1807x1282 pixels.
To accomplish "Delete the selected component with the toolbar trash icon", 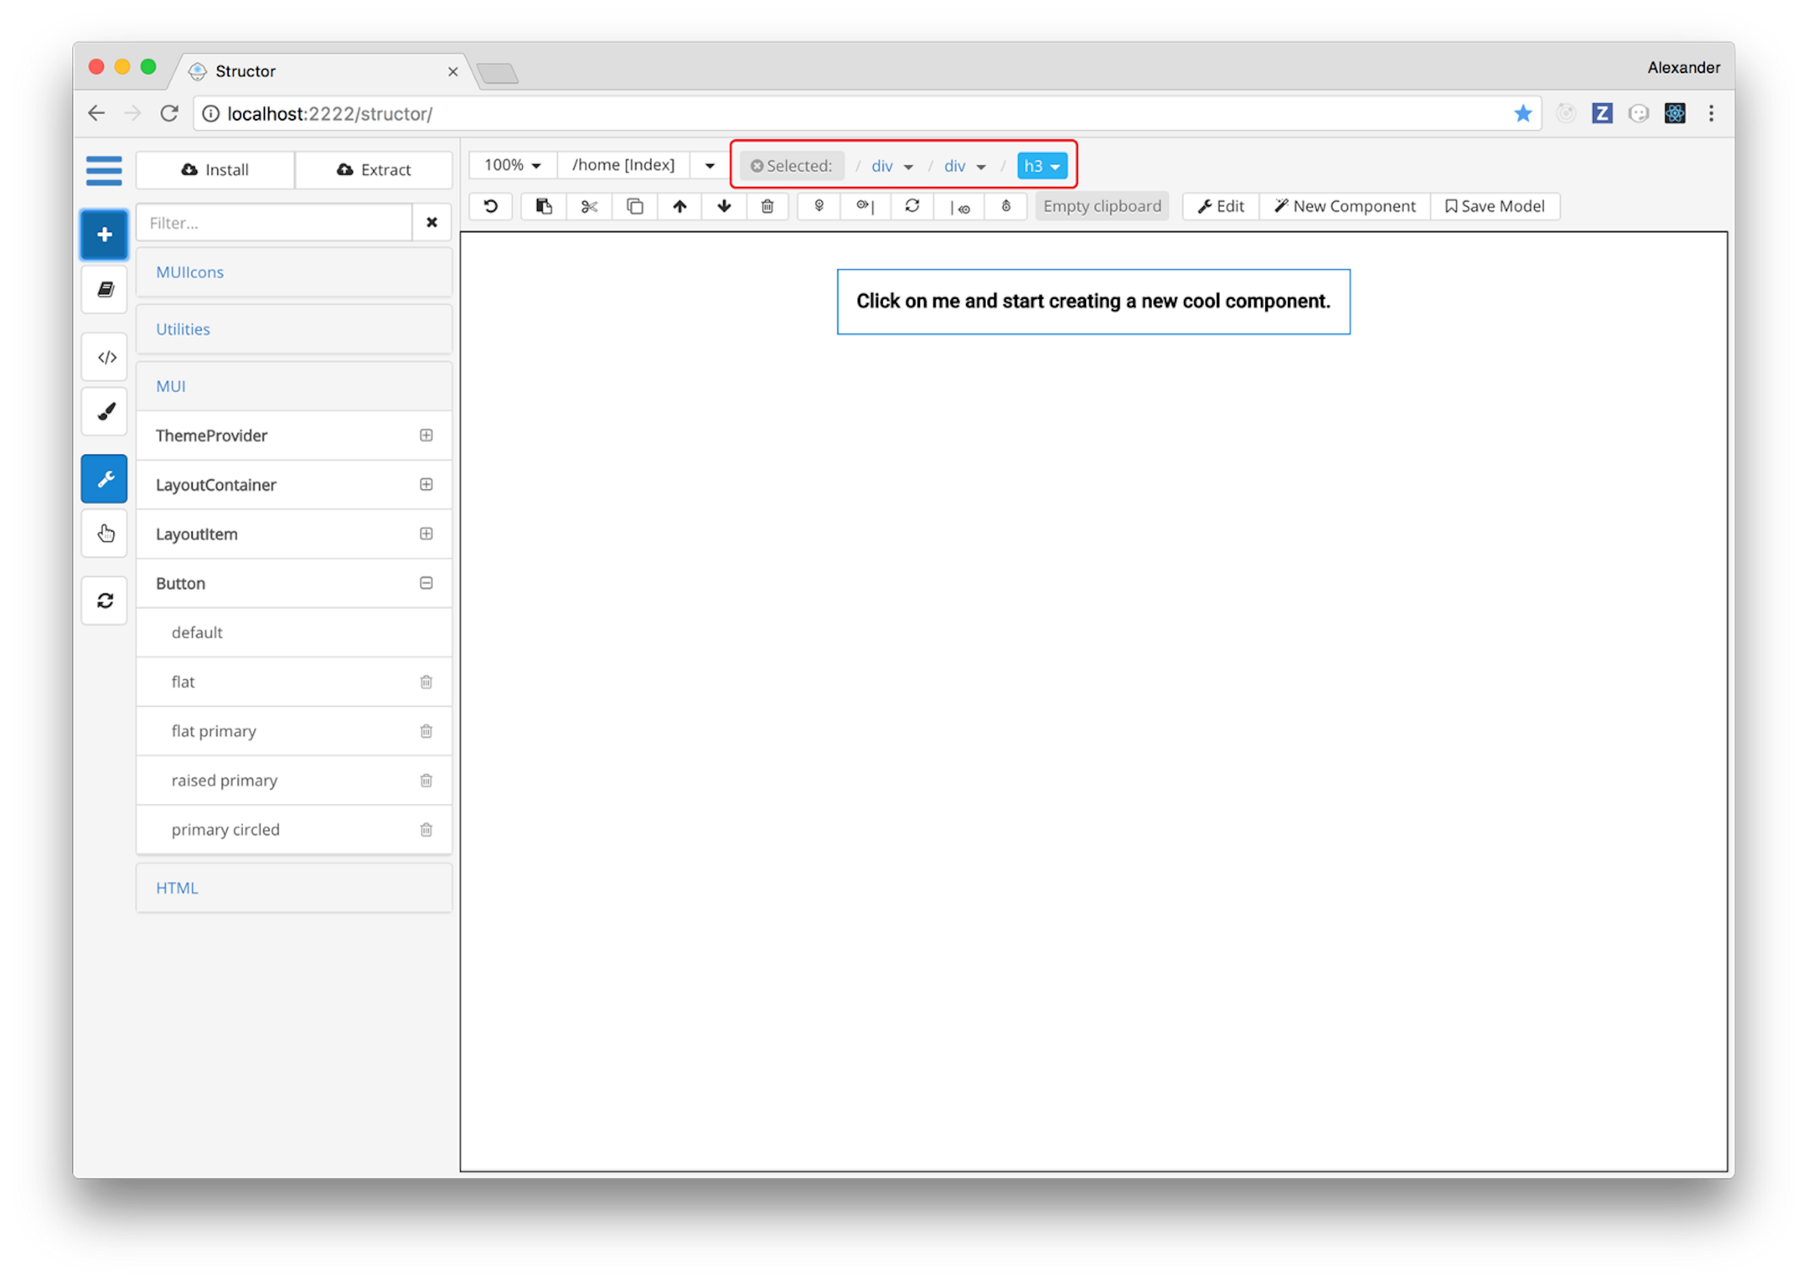I will coord(767,206).
